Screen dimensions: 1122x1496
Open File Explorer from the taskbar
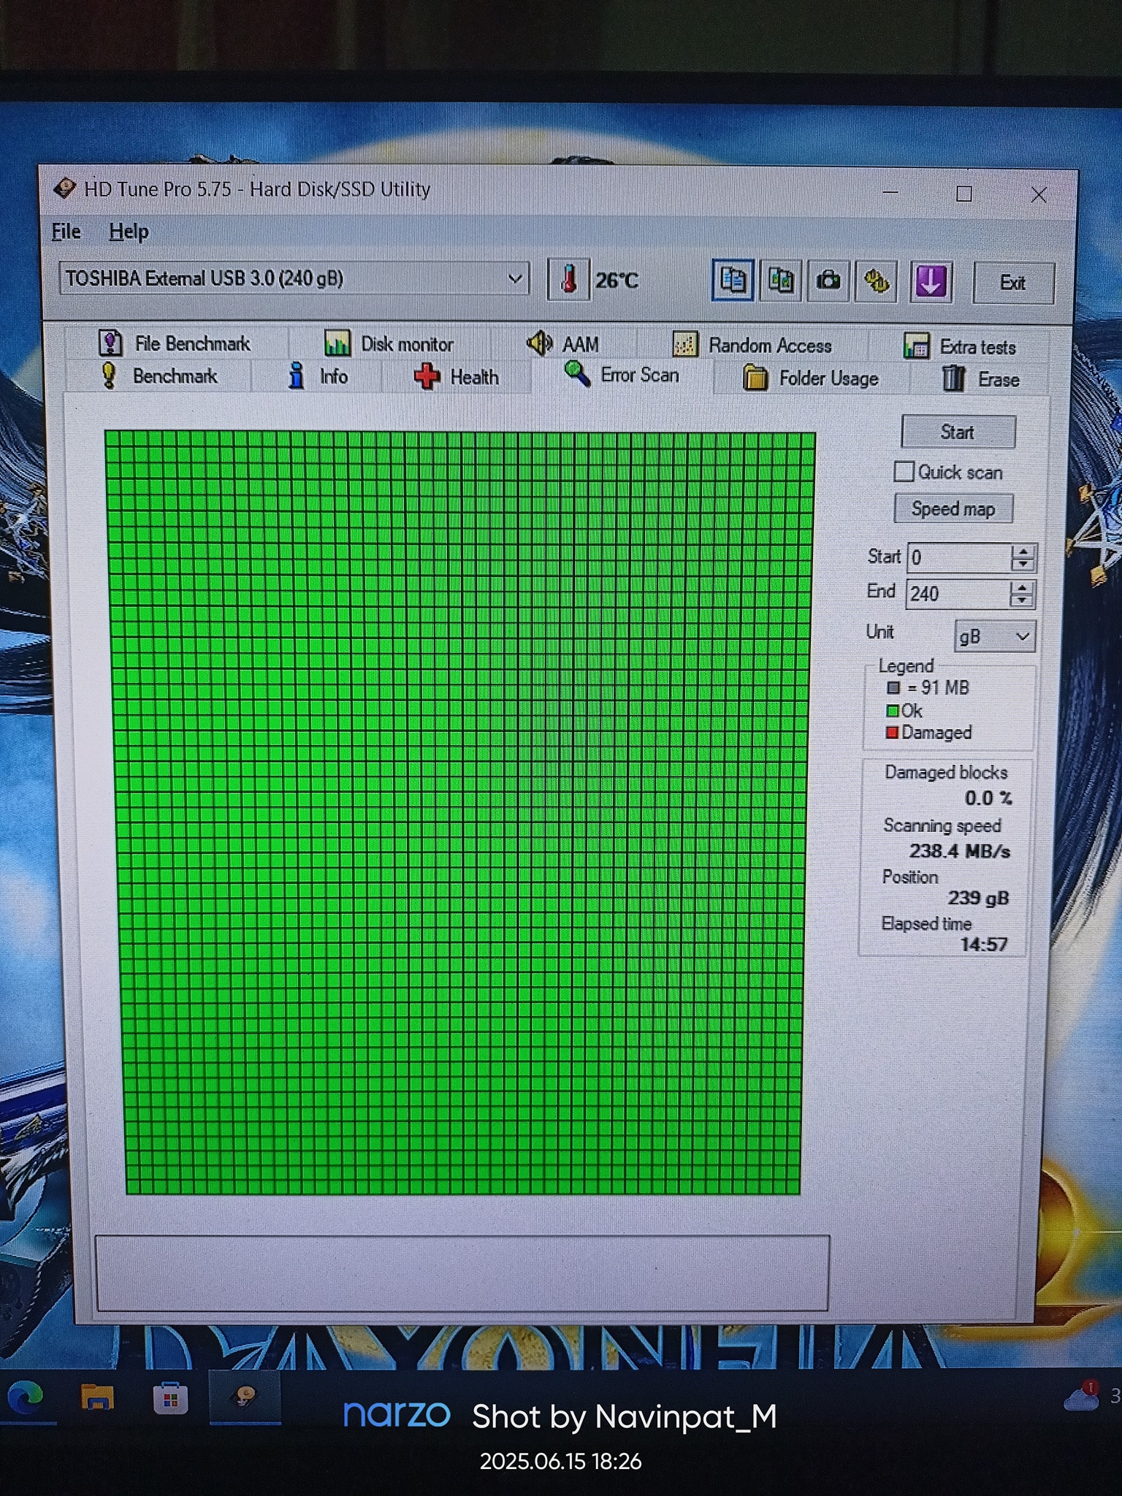(97, 1398)
